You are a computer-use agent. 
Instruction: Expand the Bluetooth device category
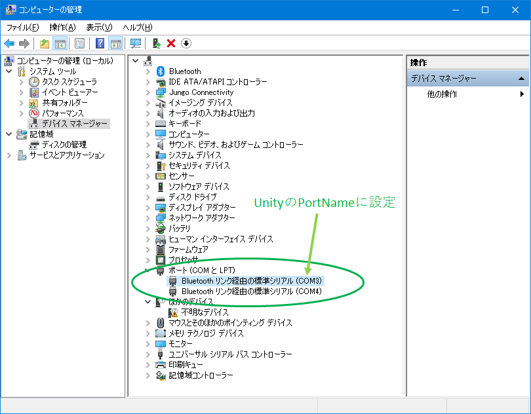point(147,71)
